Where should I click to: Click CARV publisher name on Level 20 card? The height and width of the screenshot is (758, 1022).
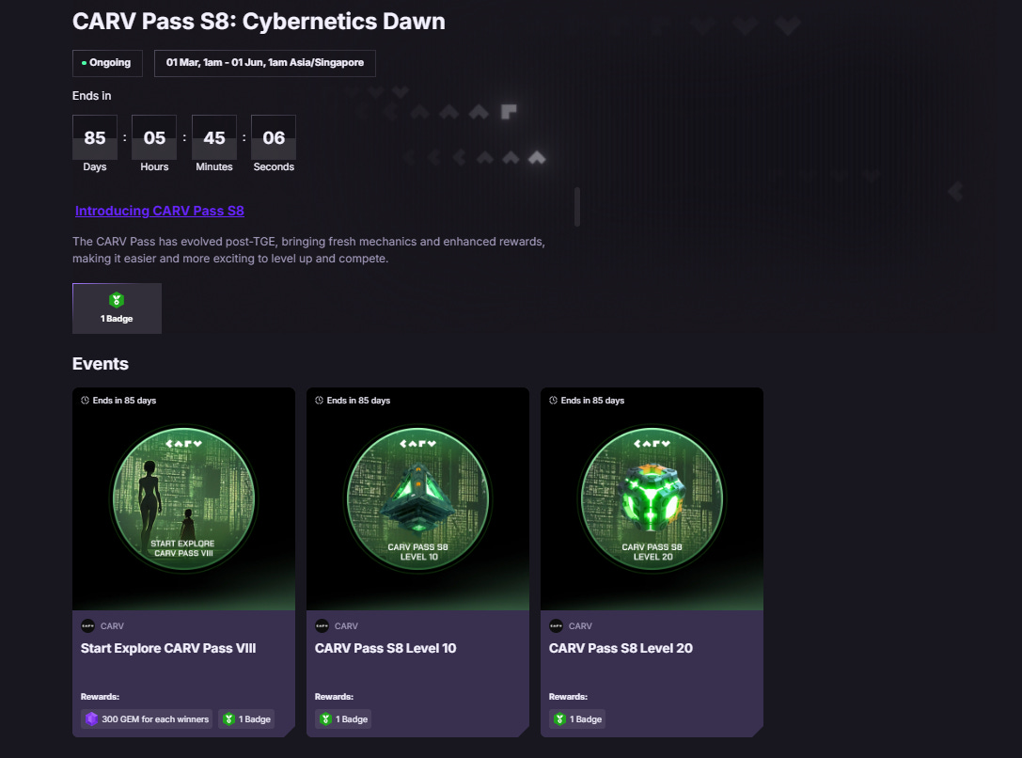[x=580, y=625]
